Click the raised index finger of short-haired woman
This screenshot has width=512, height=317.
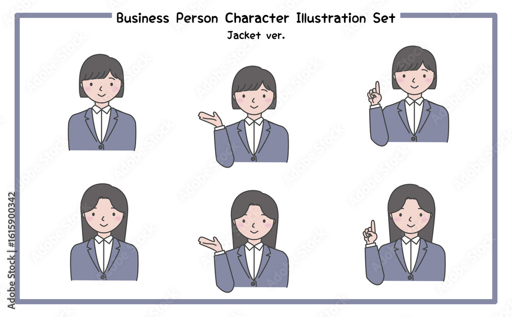(x=377, y=87)
